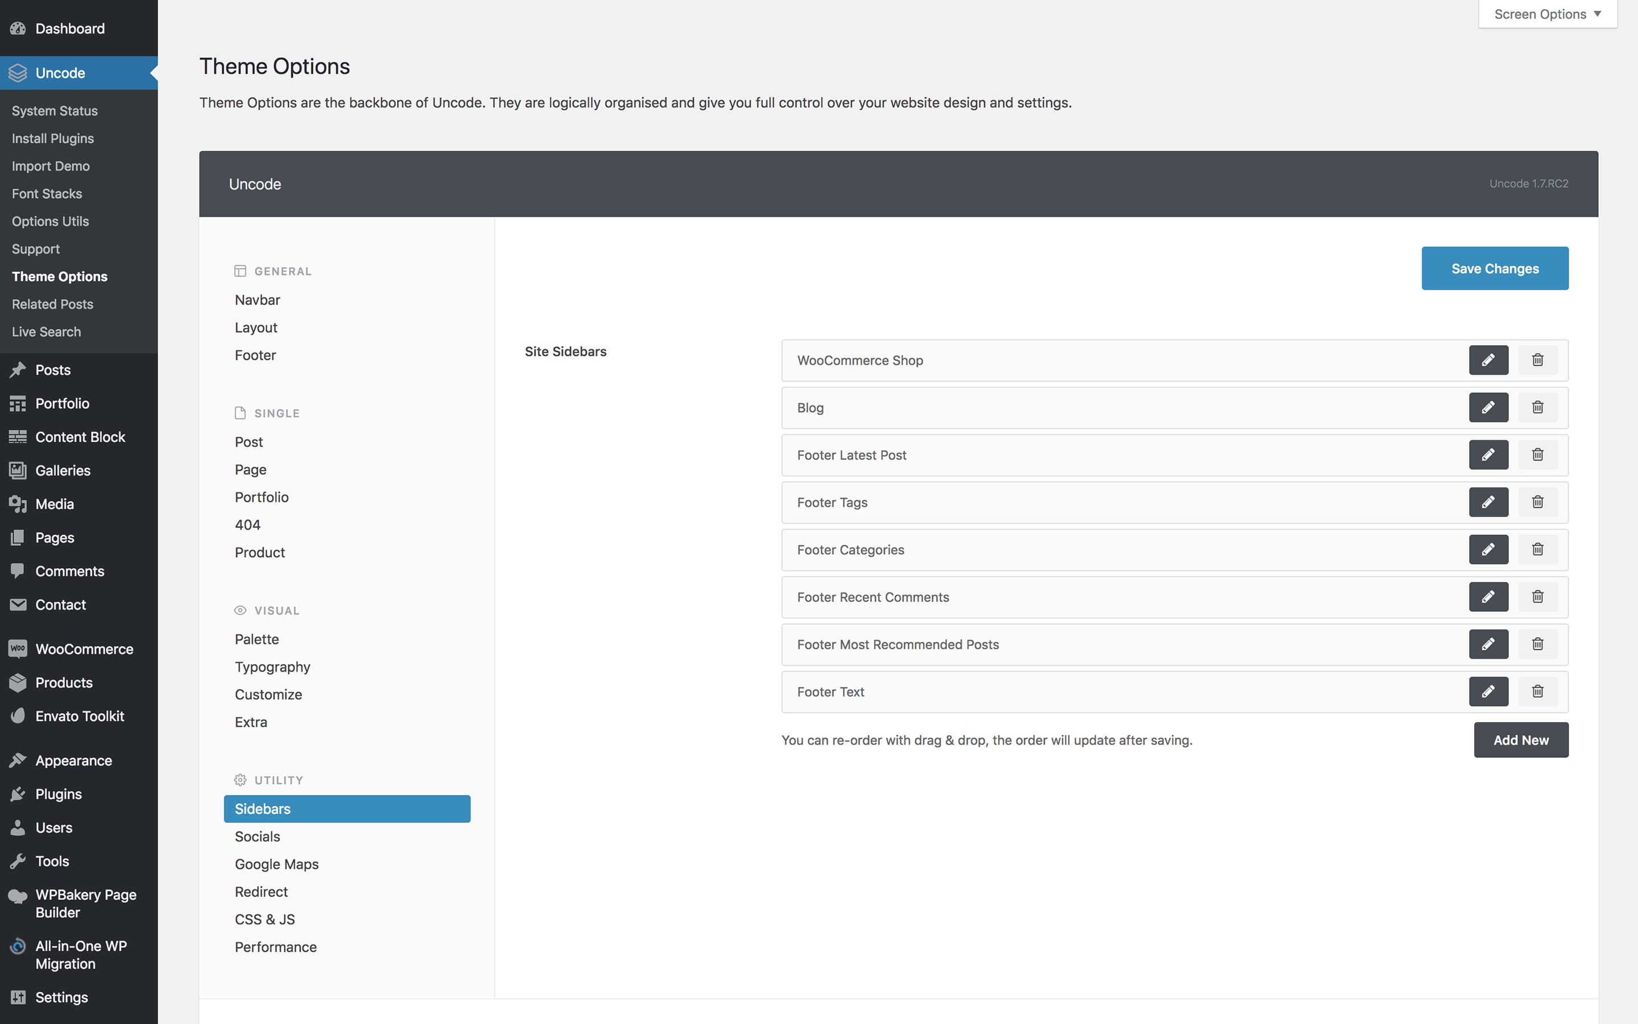1638x1024 pixels.
Task: Click the edit icon for Footer Categories
Action: tap(1488, 549)
